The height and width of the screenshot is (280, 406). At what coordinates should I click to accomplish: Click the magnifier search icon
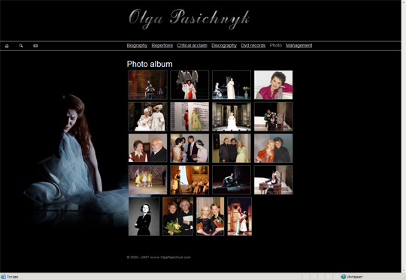21,46
